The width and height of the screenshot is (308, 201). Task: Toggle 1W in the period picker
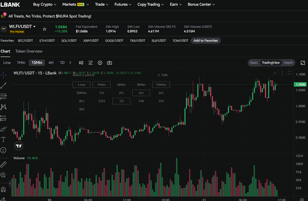click(x=141, y=101)
